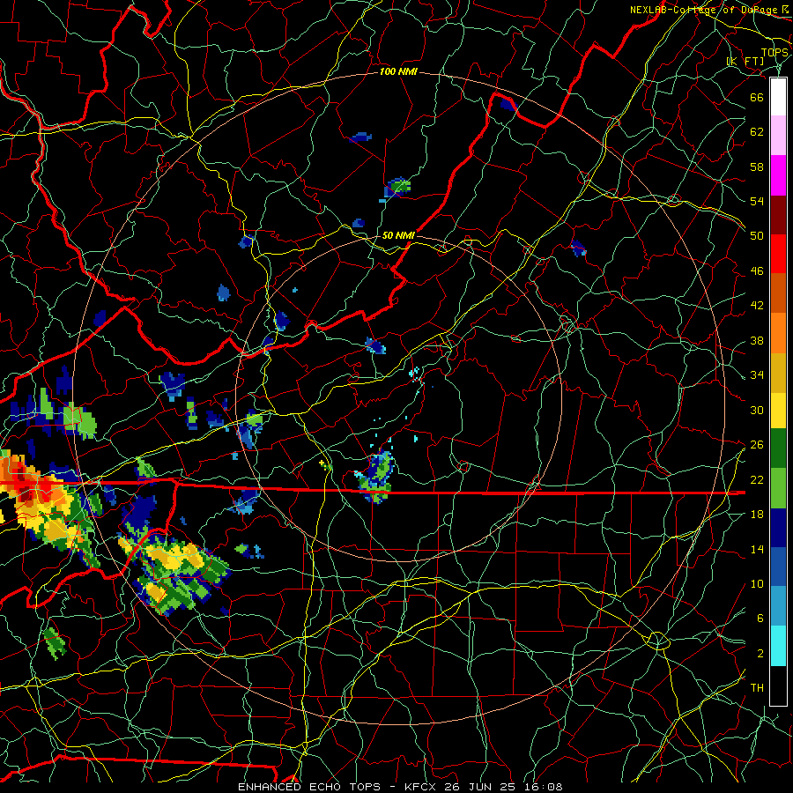Image resolution: width=793 pixels, height=793 pixels.
Task: Click the cyan legend swatch
Action: pyautogui.click(x=778, y=647)
